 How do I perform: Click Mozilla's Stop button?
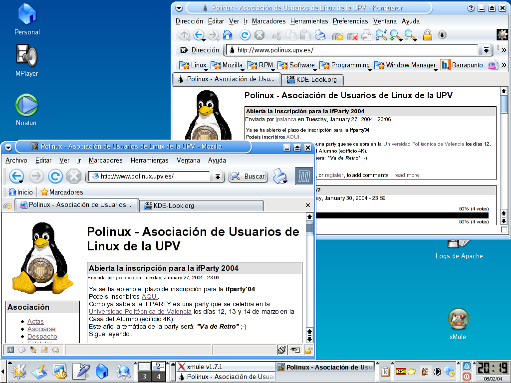click(74, 176)
